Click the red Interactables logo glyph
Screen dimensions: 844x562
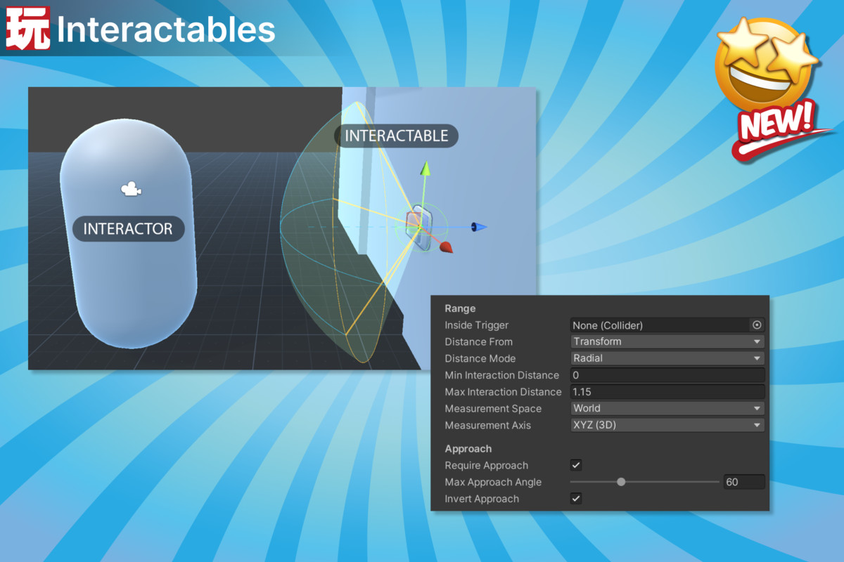pos(28,29)
